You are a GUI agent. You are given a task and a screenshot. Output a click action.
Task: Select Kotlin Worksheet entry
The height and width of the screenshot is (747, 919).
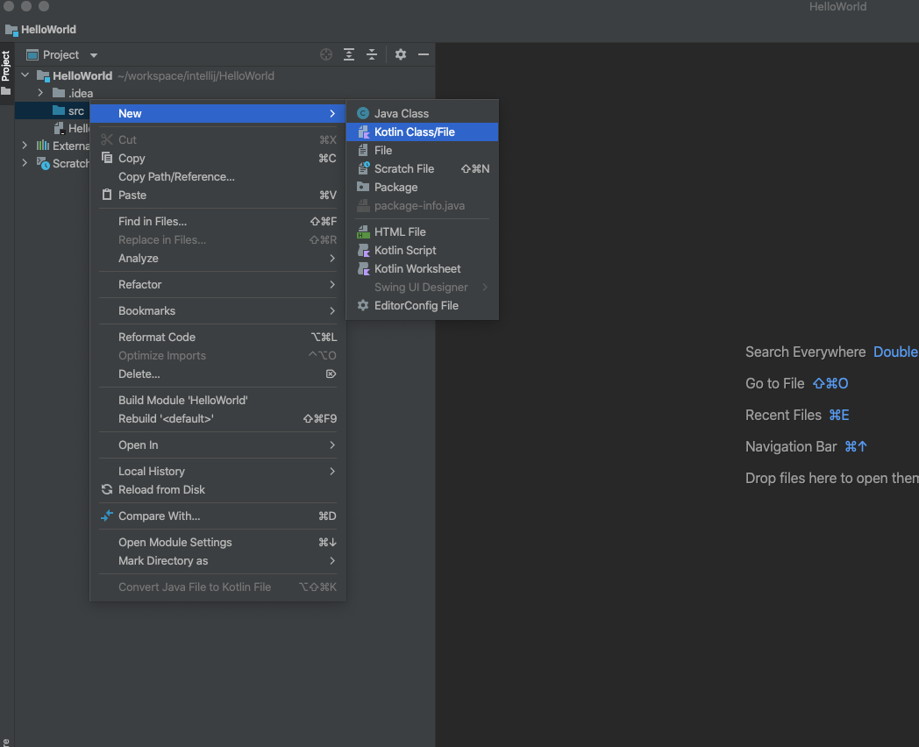tap(423, 269)
